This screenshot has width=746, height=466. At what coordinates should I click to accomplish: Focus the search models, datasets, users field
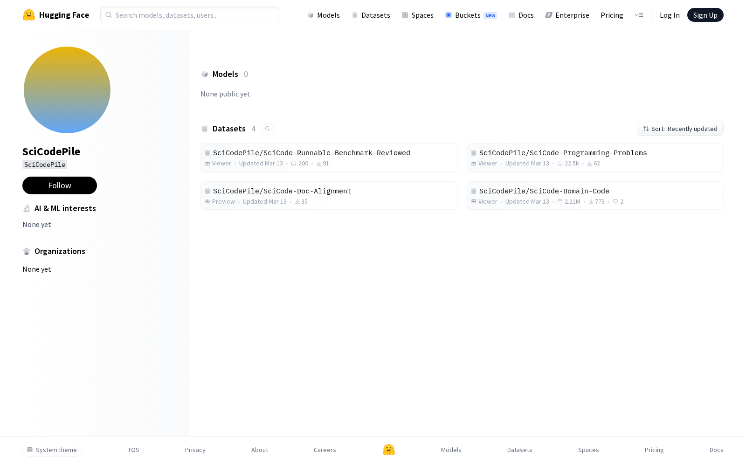(x=190, y=15)
